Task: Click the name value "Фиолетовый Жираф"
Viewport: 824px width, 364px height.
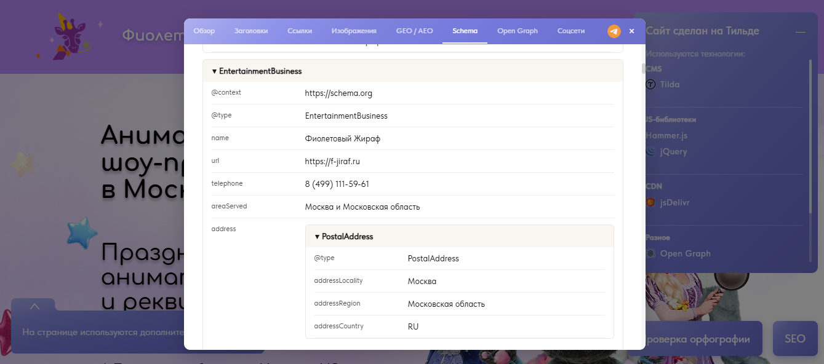Action: click(343, 139)
